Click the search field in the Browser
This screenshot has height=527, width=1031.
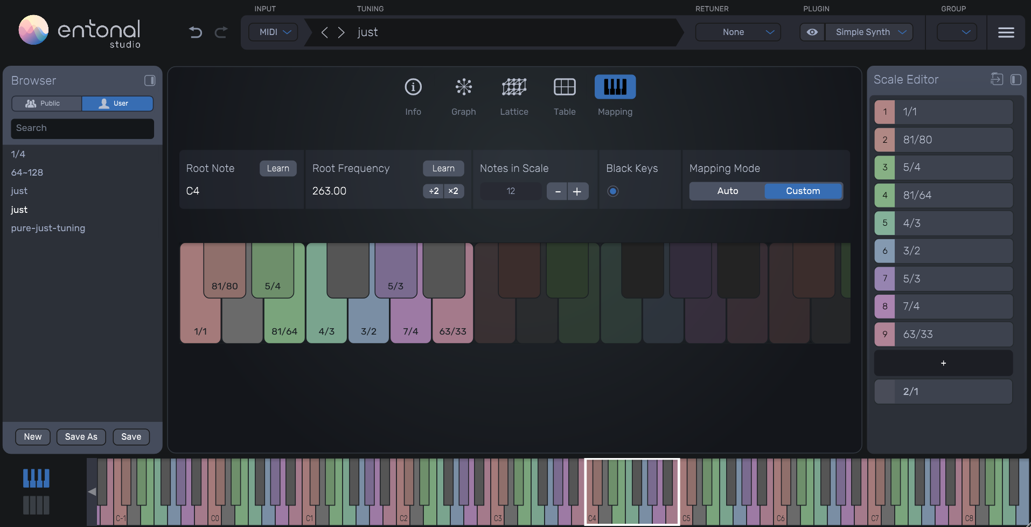point(82,128)
